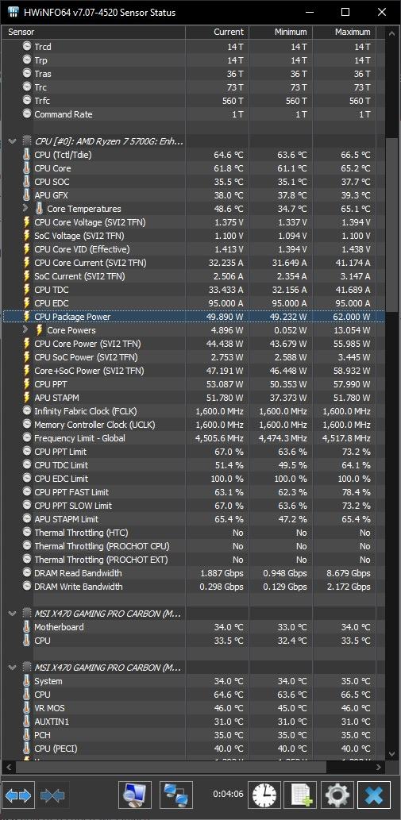
Task: Select the CPU Core row
Action: [194, 168]
